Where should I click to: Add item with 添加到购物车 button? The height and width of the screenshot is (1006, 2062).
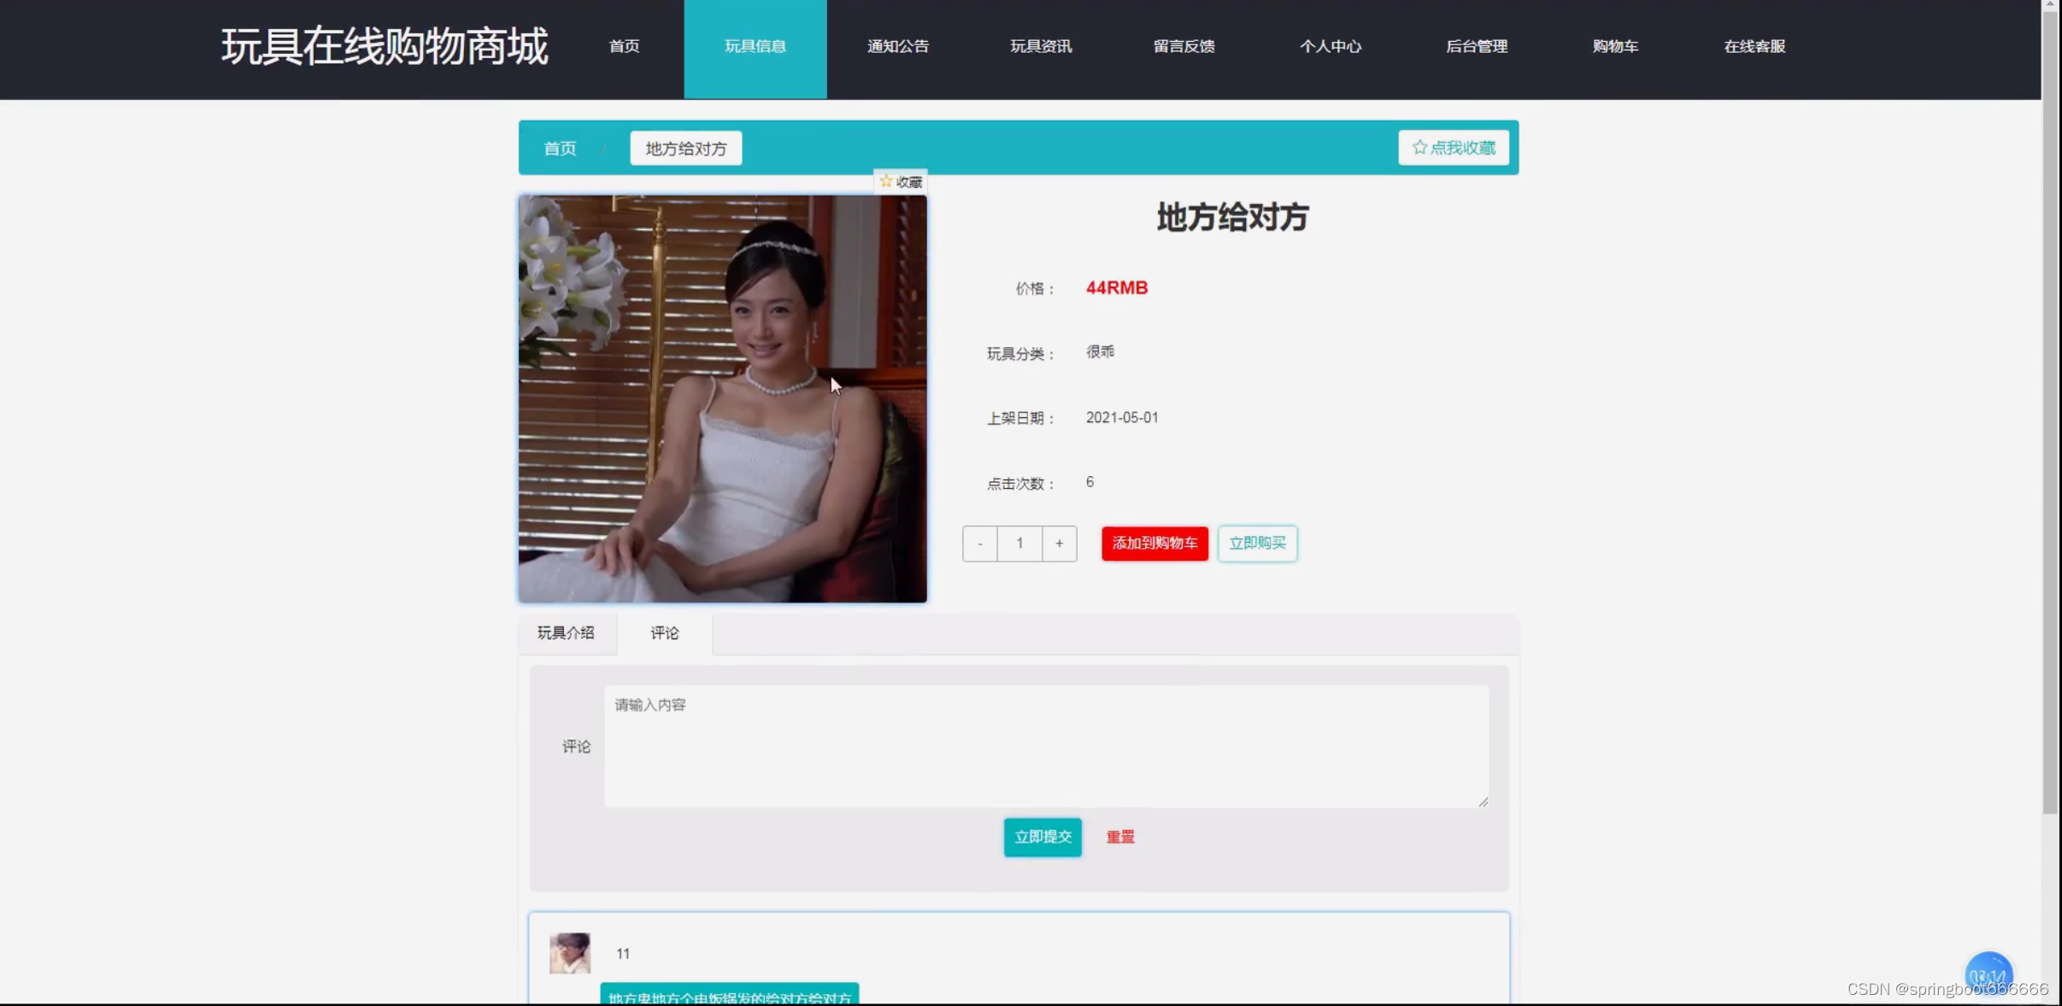pyautogui.click(x=1154, y=544)
